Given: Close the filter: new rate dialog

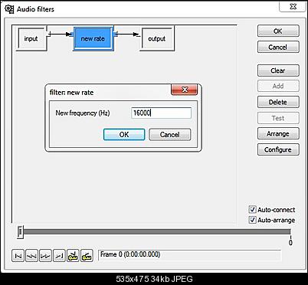Looking at the screenshot, I should tap(185, 90).
